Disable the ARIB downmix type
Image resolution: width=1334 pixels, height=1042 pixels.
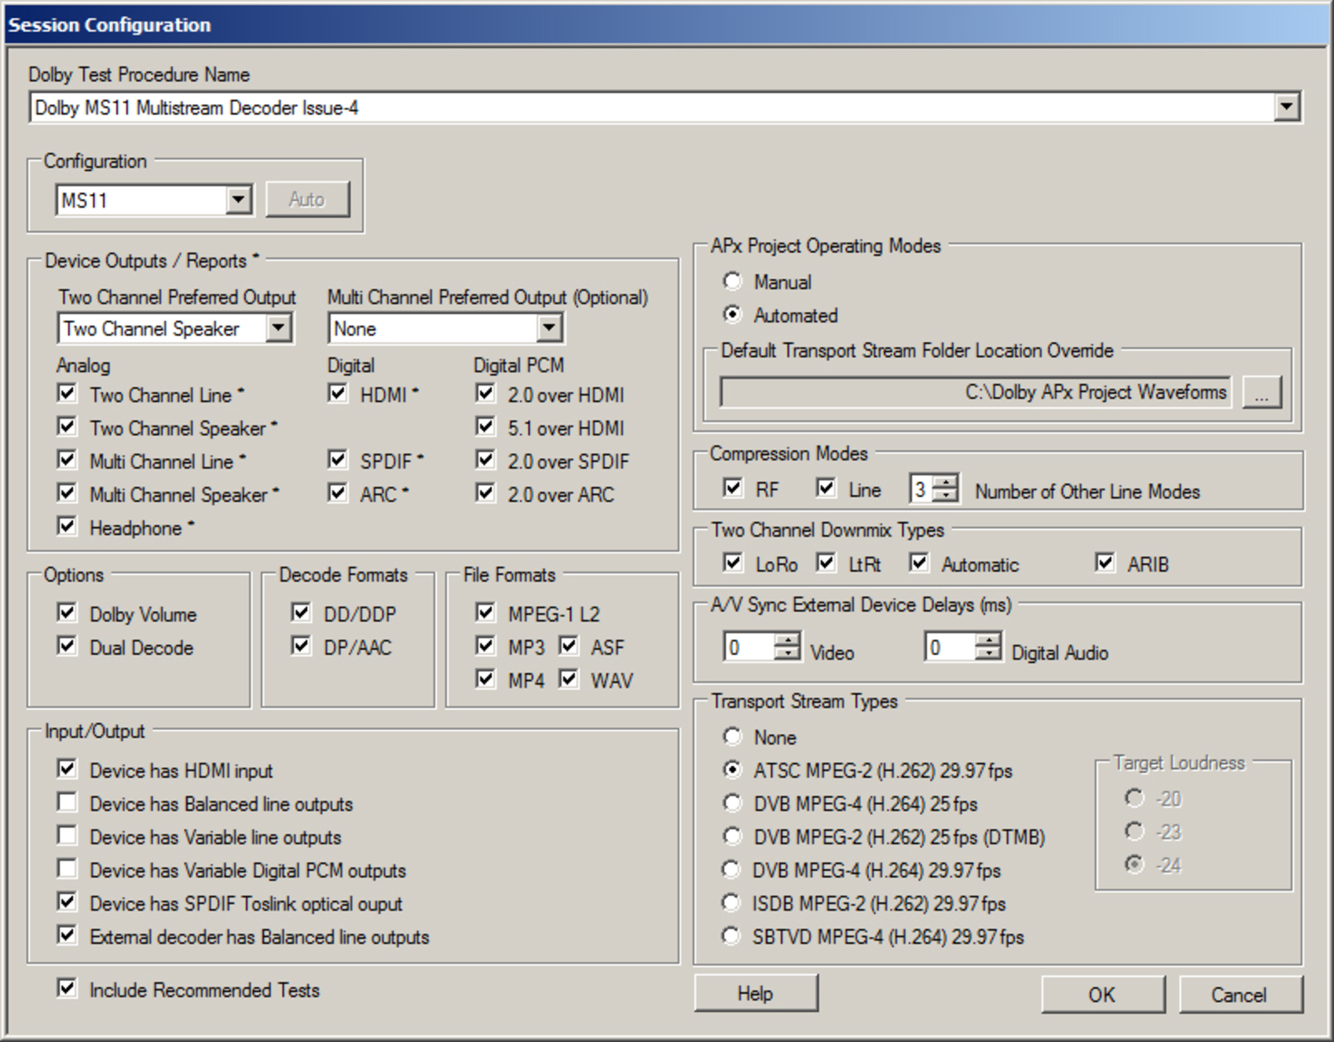pyautogui.click(x=1105, y=562)
